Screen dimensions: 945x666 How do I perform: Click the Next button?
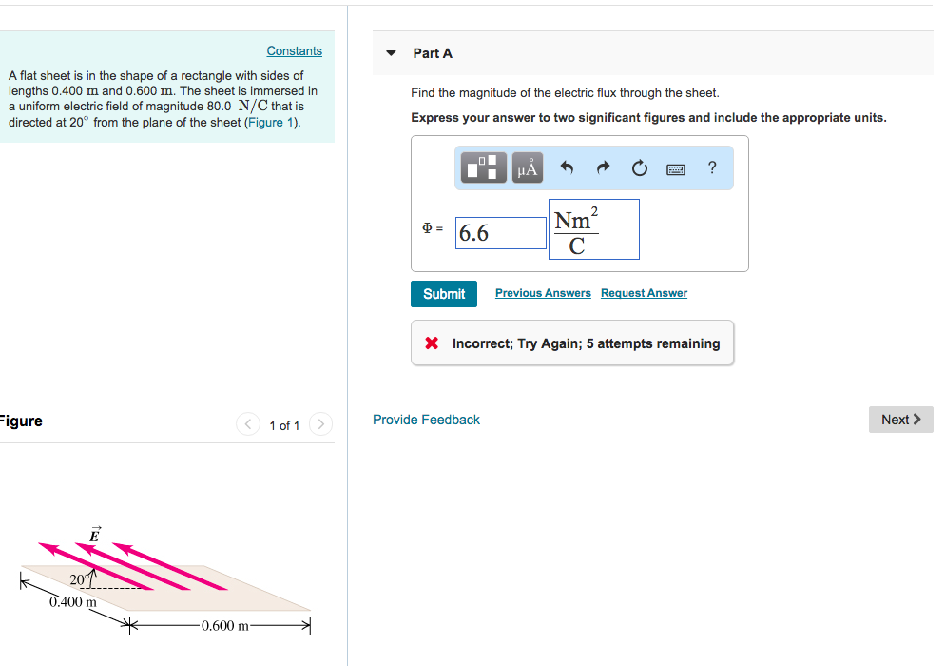tap(899, 419)
